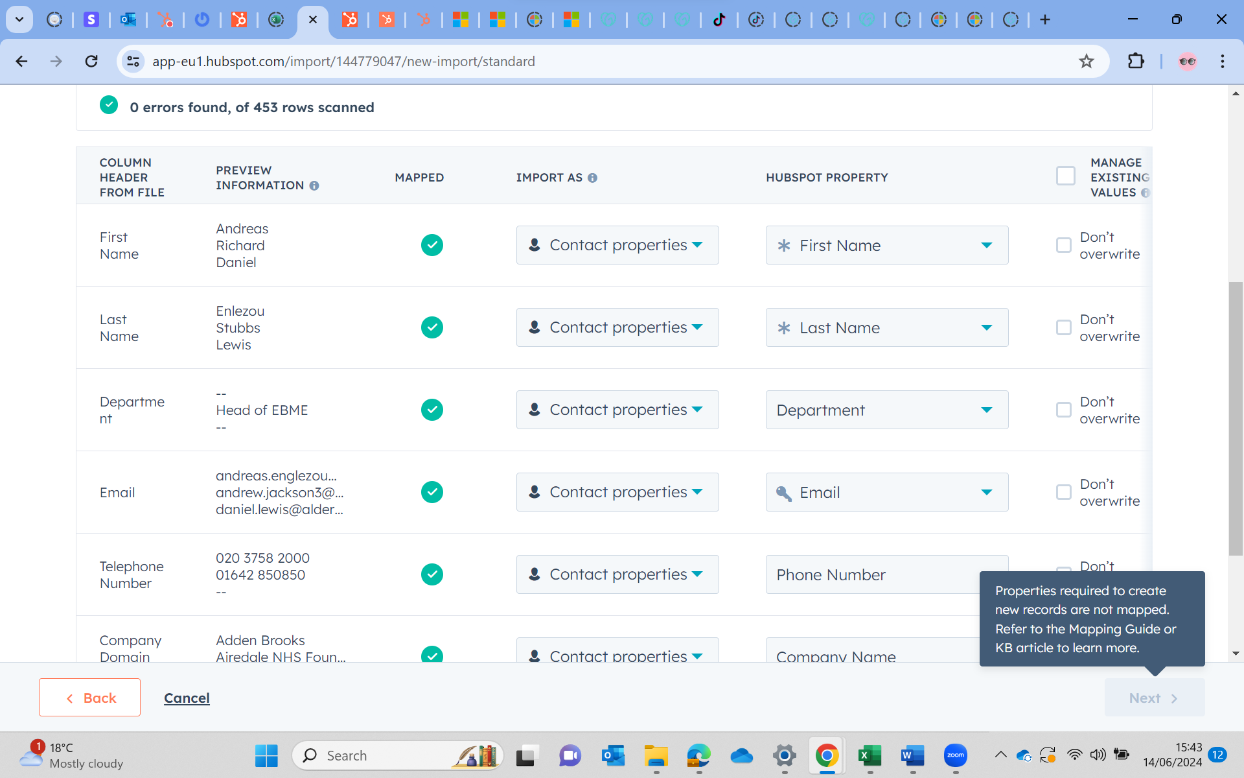This screenshot has height=778, width=1244.
Task: Click the Import As info icon
Action: [x=593, y=178]
